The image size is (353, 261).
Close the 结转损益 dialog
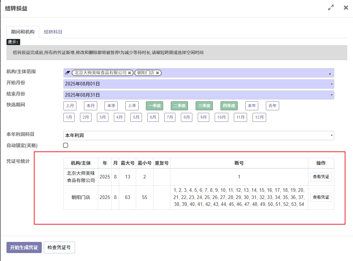click(346, 8)
